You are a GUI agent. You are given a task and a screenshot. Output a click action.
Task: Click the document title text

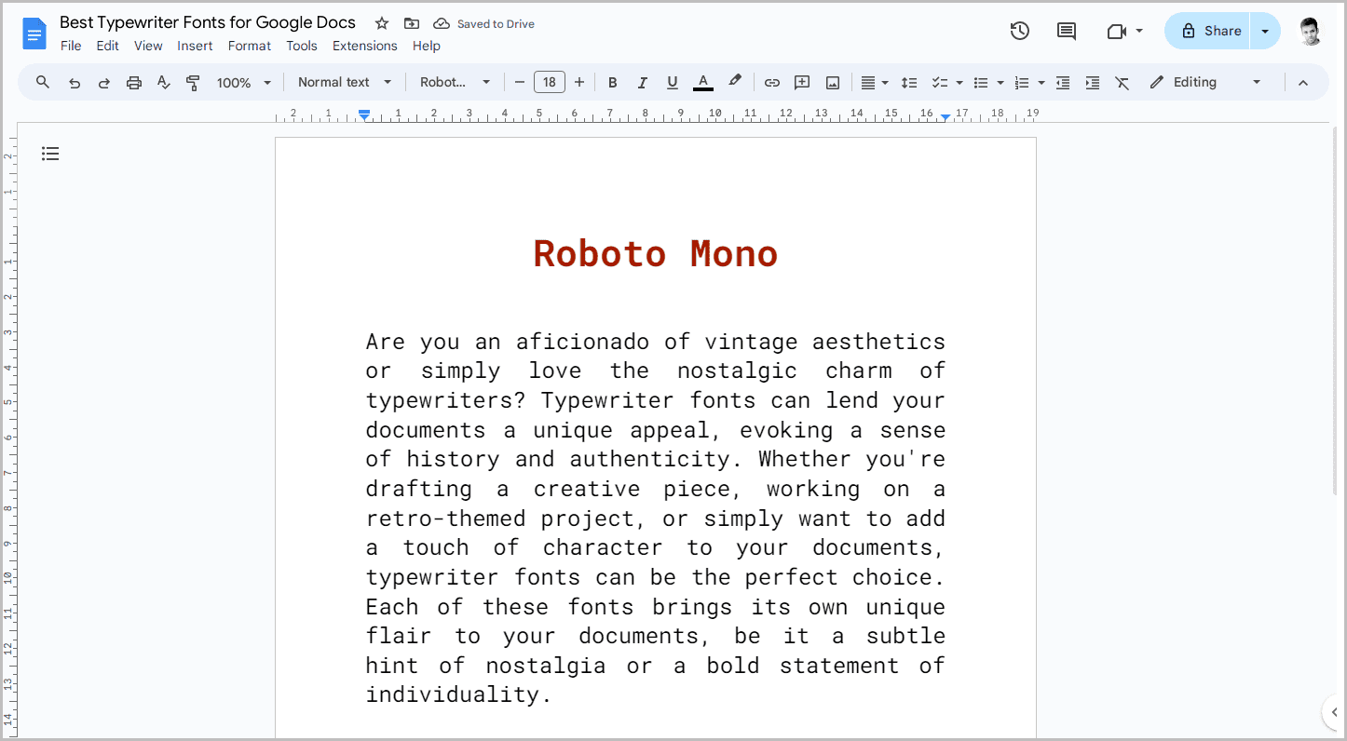pos(208,22)
